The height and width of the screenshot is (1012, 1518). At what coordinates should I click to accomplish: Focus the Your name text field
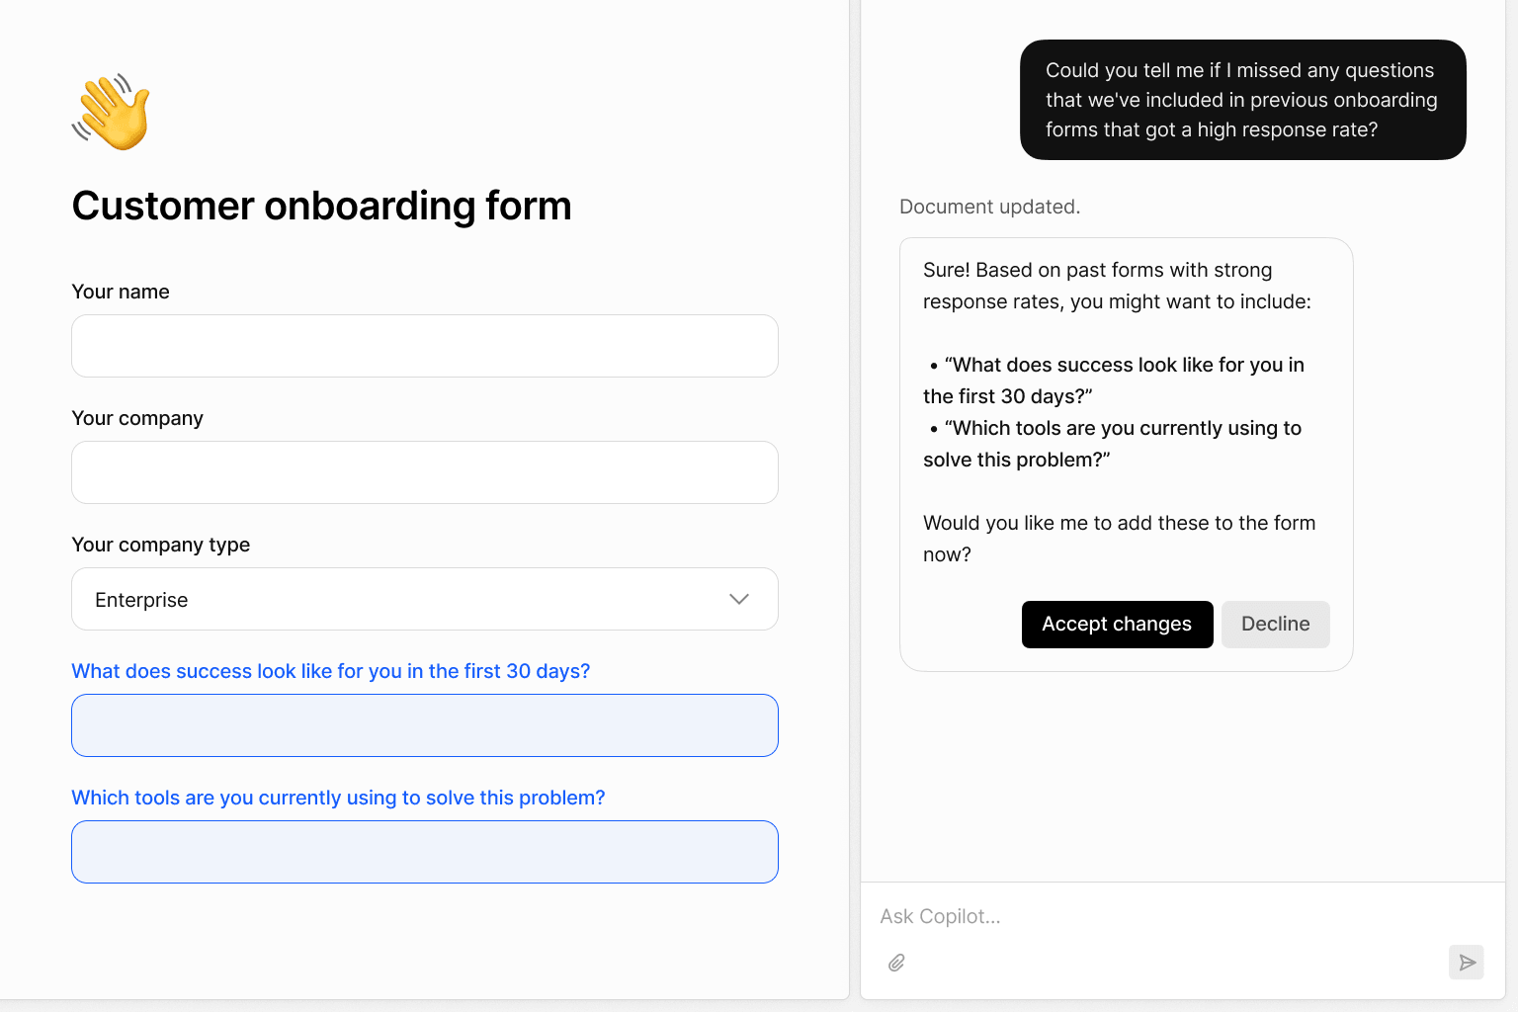(424, 346)
